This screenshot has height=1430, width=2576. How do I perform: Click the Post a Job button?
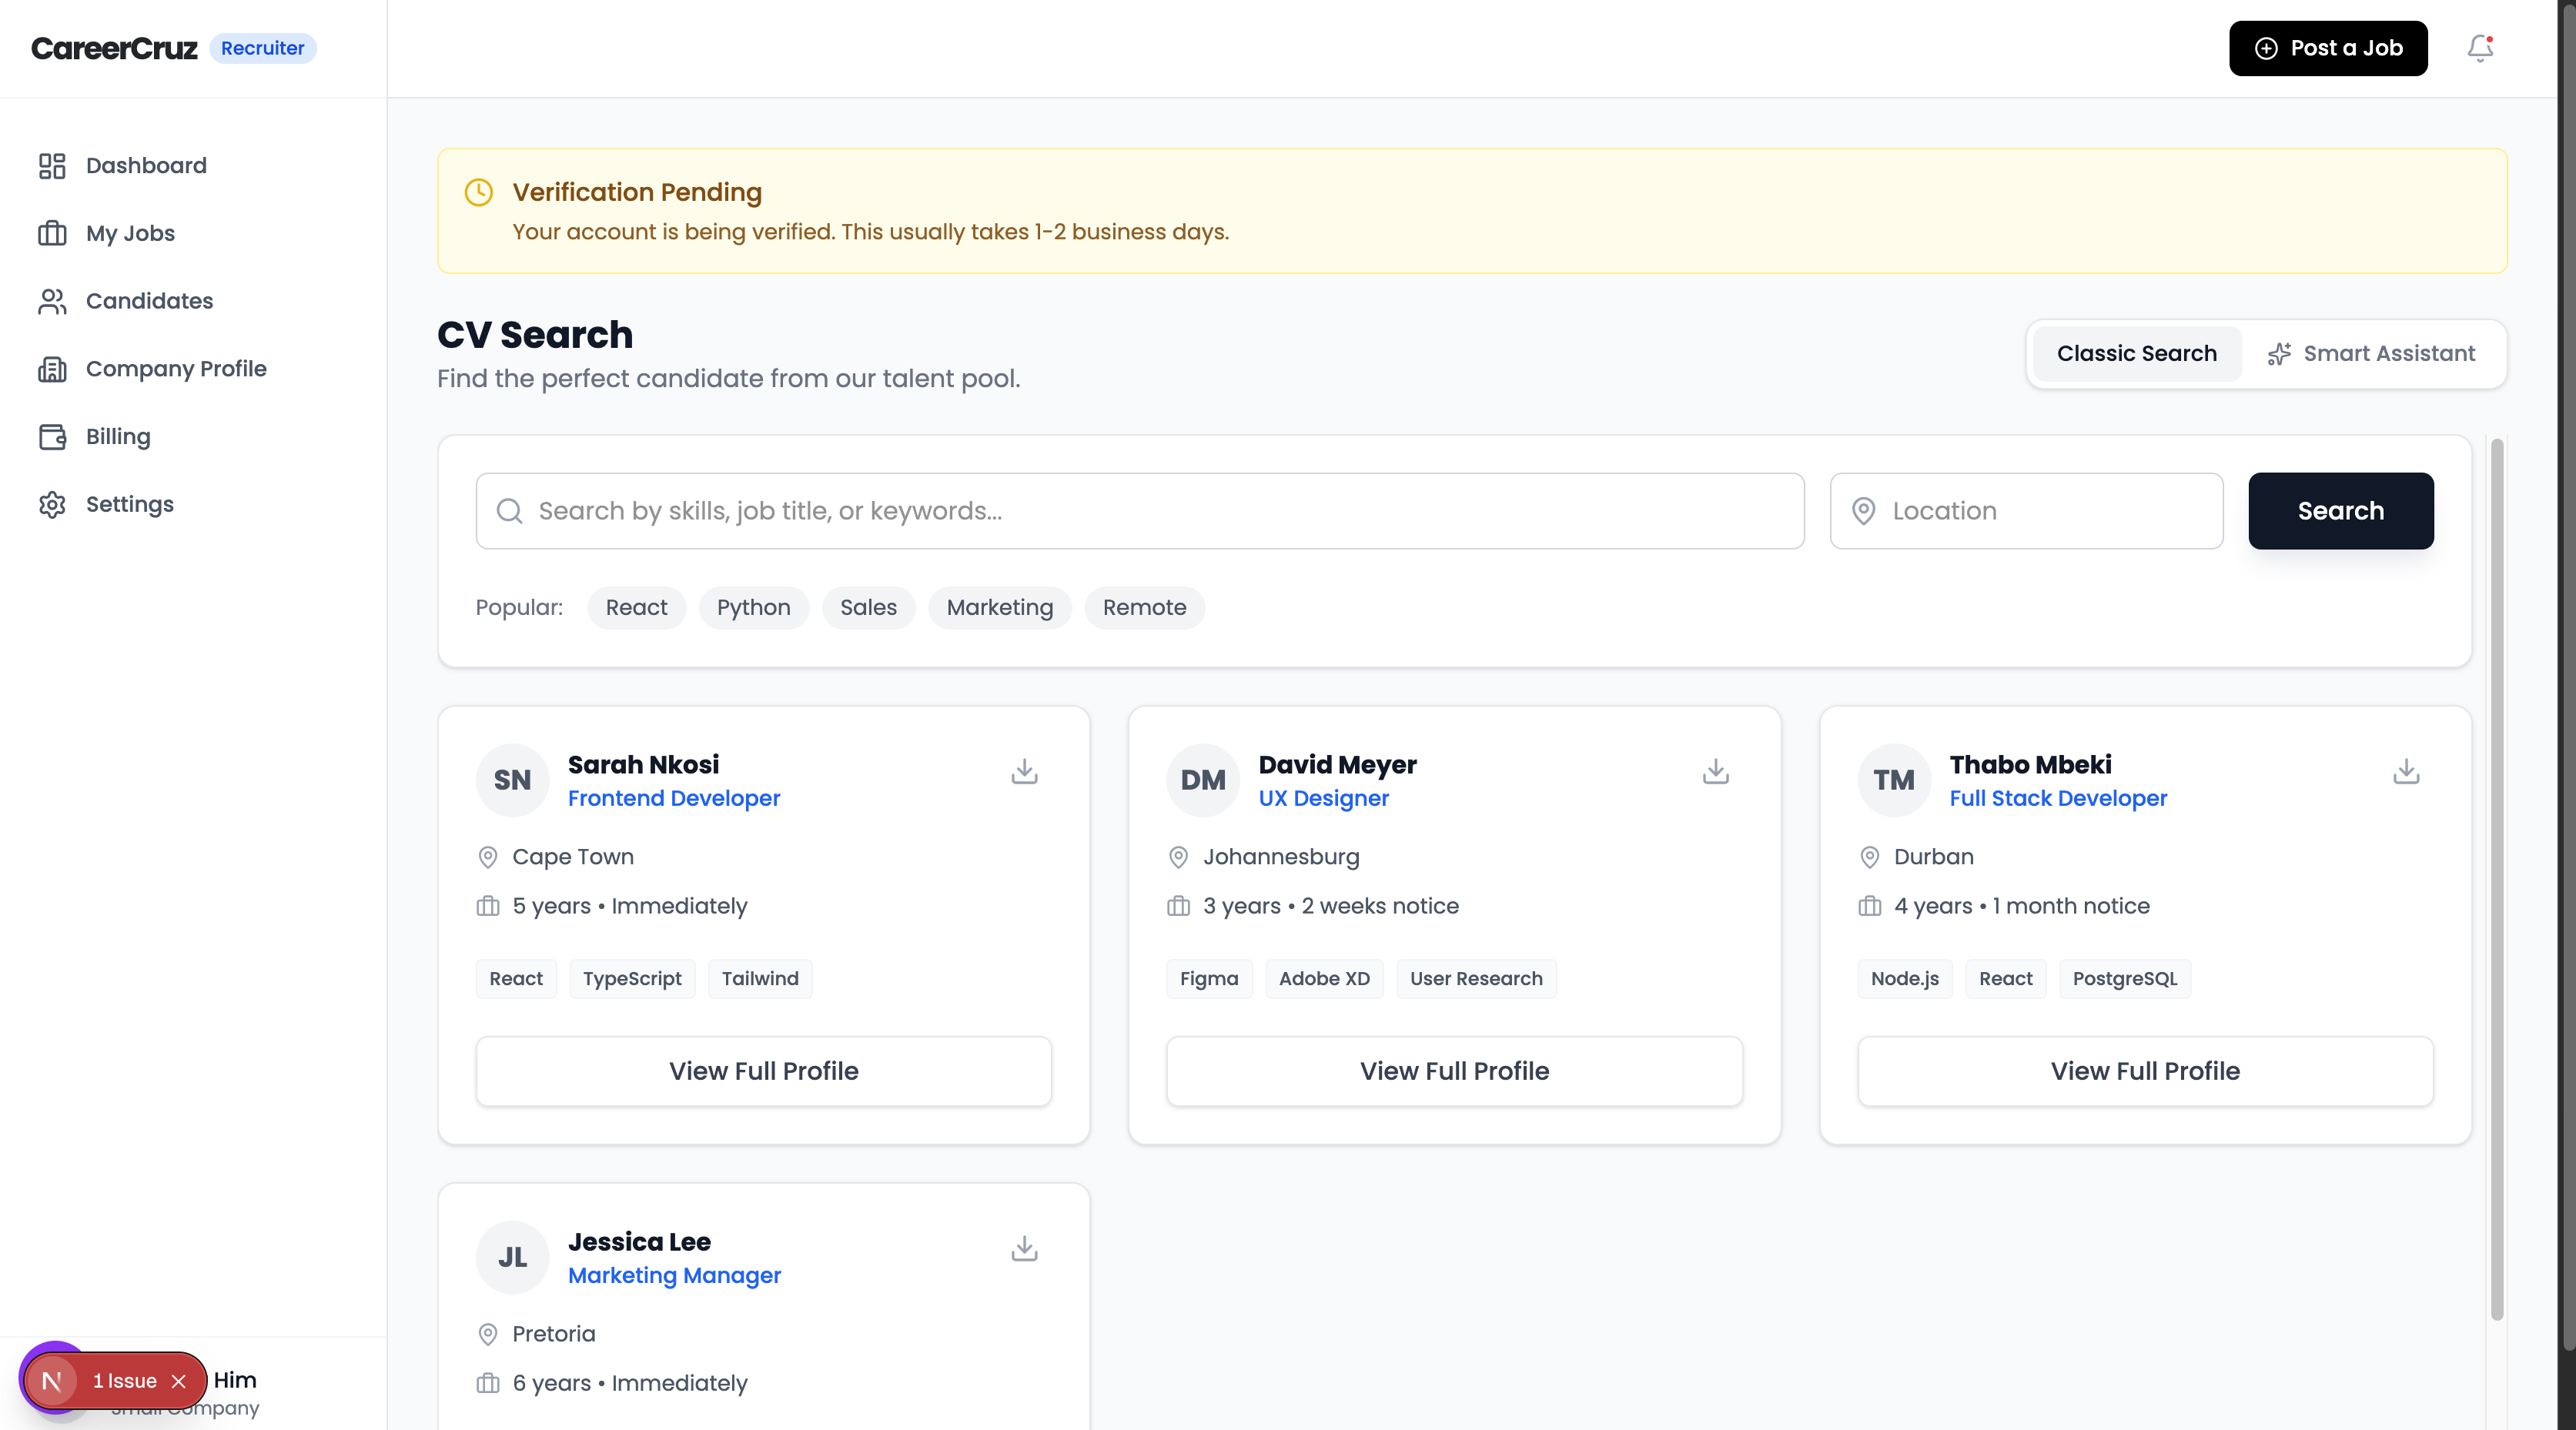[2328, 48]
